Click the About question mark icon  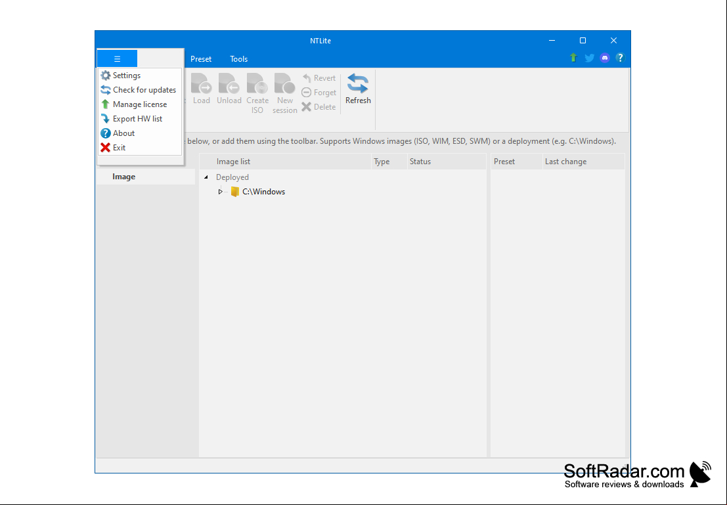click(x=106, y=133)
